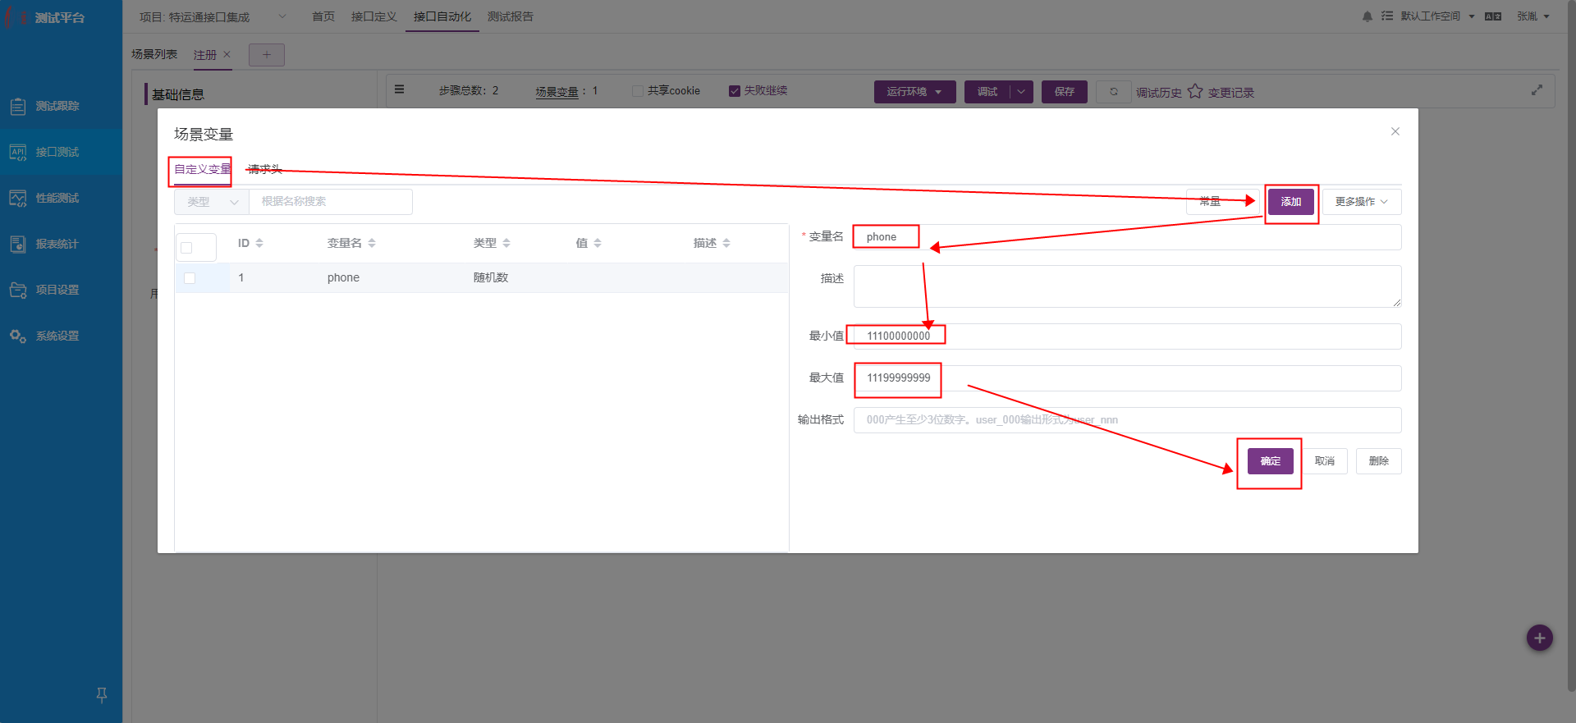
Task: Open the project selector dropdown
Action: 213,16
